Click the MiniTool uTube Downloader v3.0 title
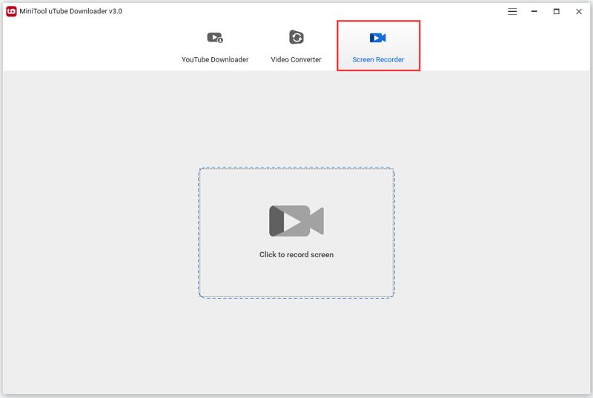Screen dimensions: 593x398 pos(70,11)
